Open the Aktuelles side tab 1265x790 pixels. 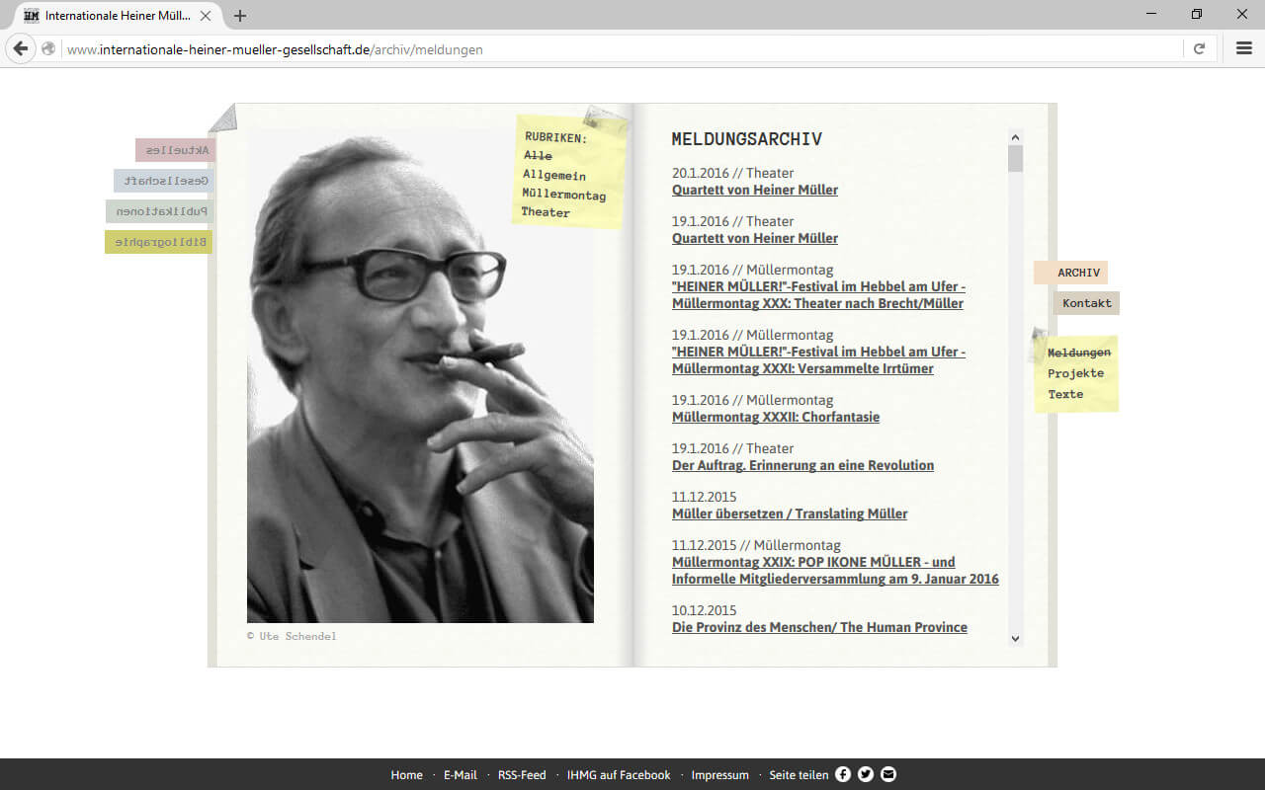[176, 150]
